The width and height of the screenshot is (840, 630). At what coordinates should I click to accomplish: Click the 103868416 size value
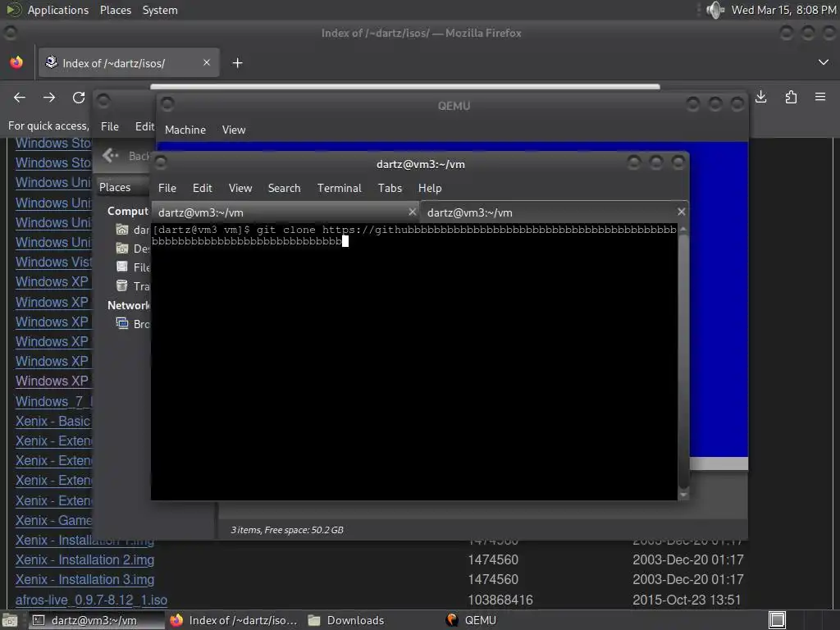(x=500, y=600)
